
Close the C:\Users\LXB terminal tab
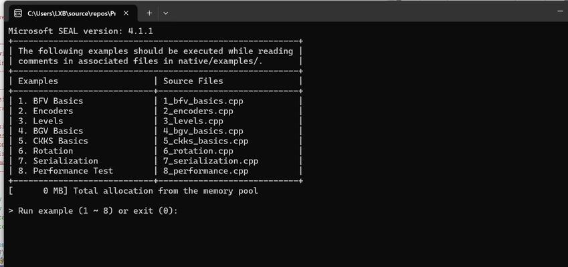click(126, 13)
